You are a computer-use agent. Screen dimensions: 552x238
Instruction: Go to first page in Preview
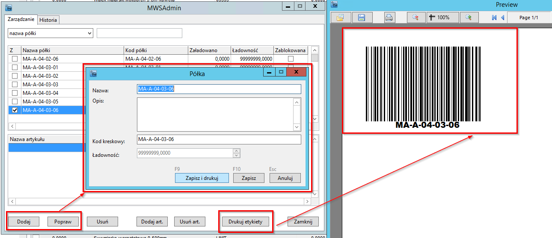[x=494, y=18]
